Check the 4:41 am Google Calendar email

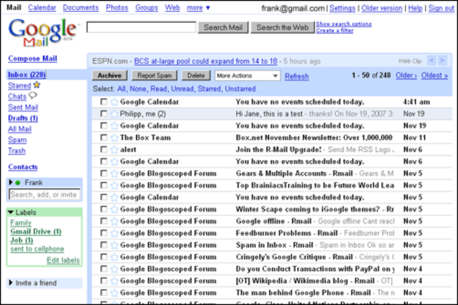coord(103,101)
